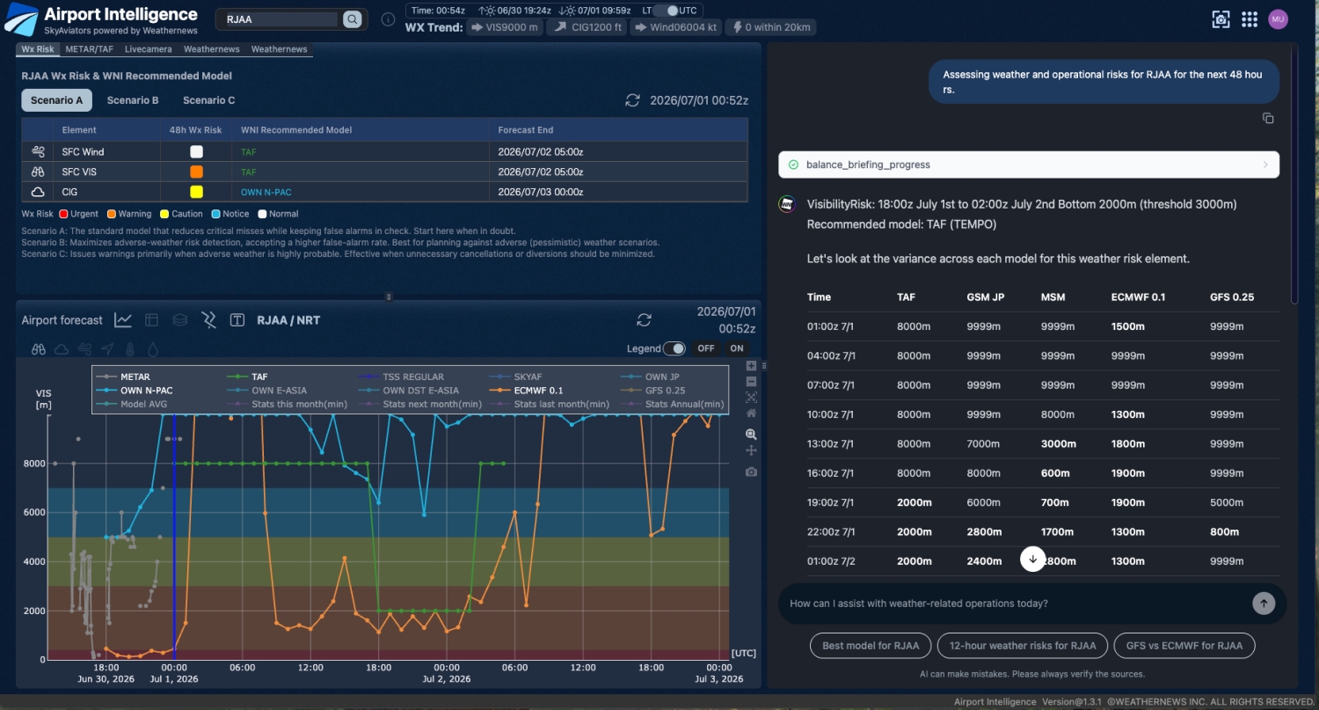Click the Best model for RJAA suggestion

coord(871,646)
